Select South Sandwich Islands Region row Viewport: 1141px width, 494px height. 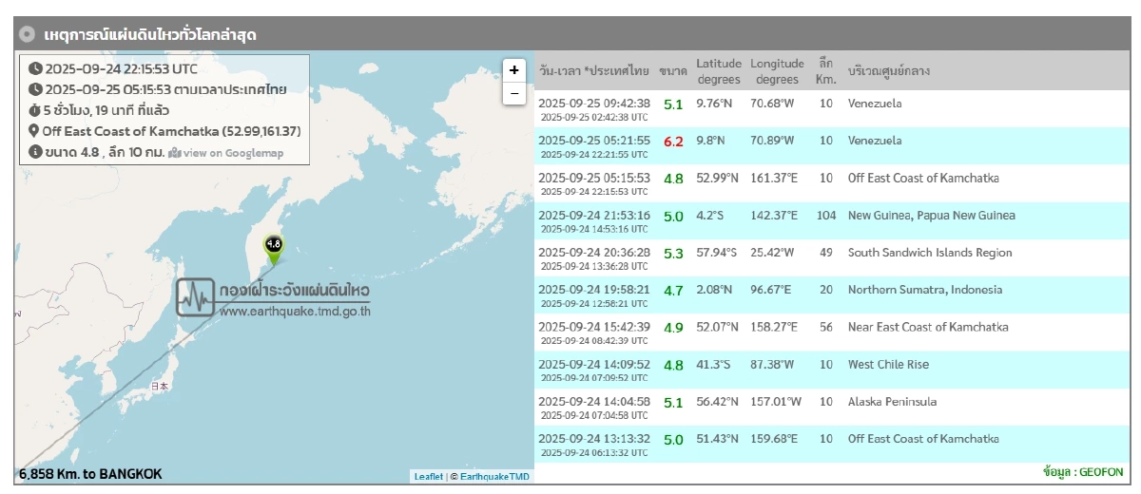833,257
